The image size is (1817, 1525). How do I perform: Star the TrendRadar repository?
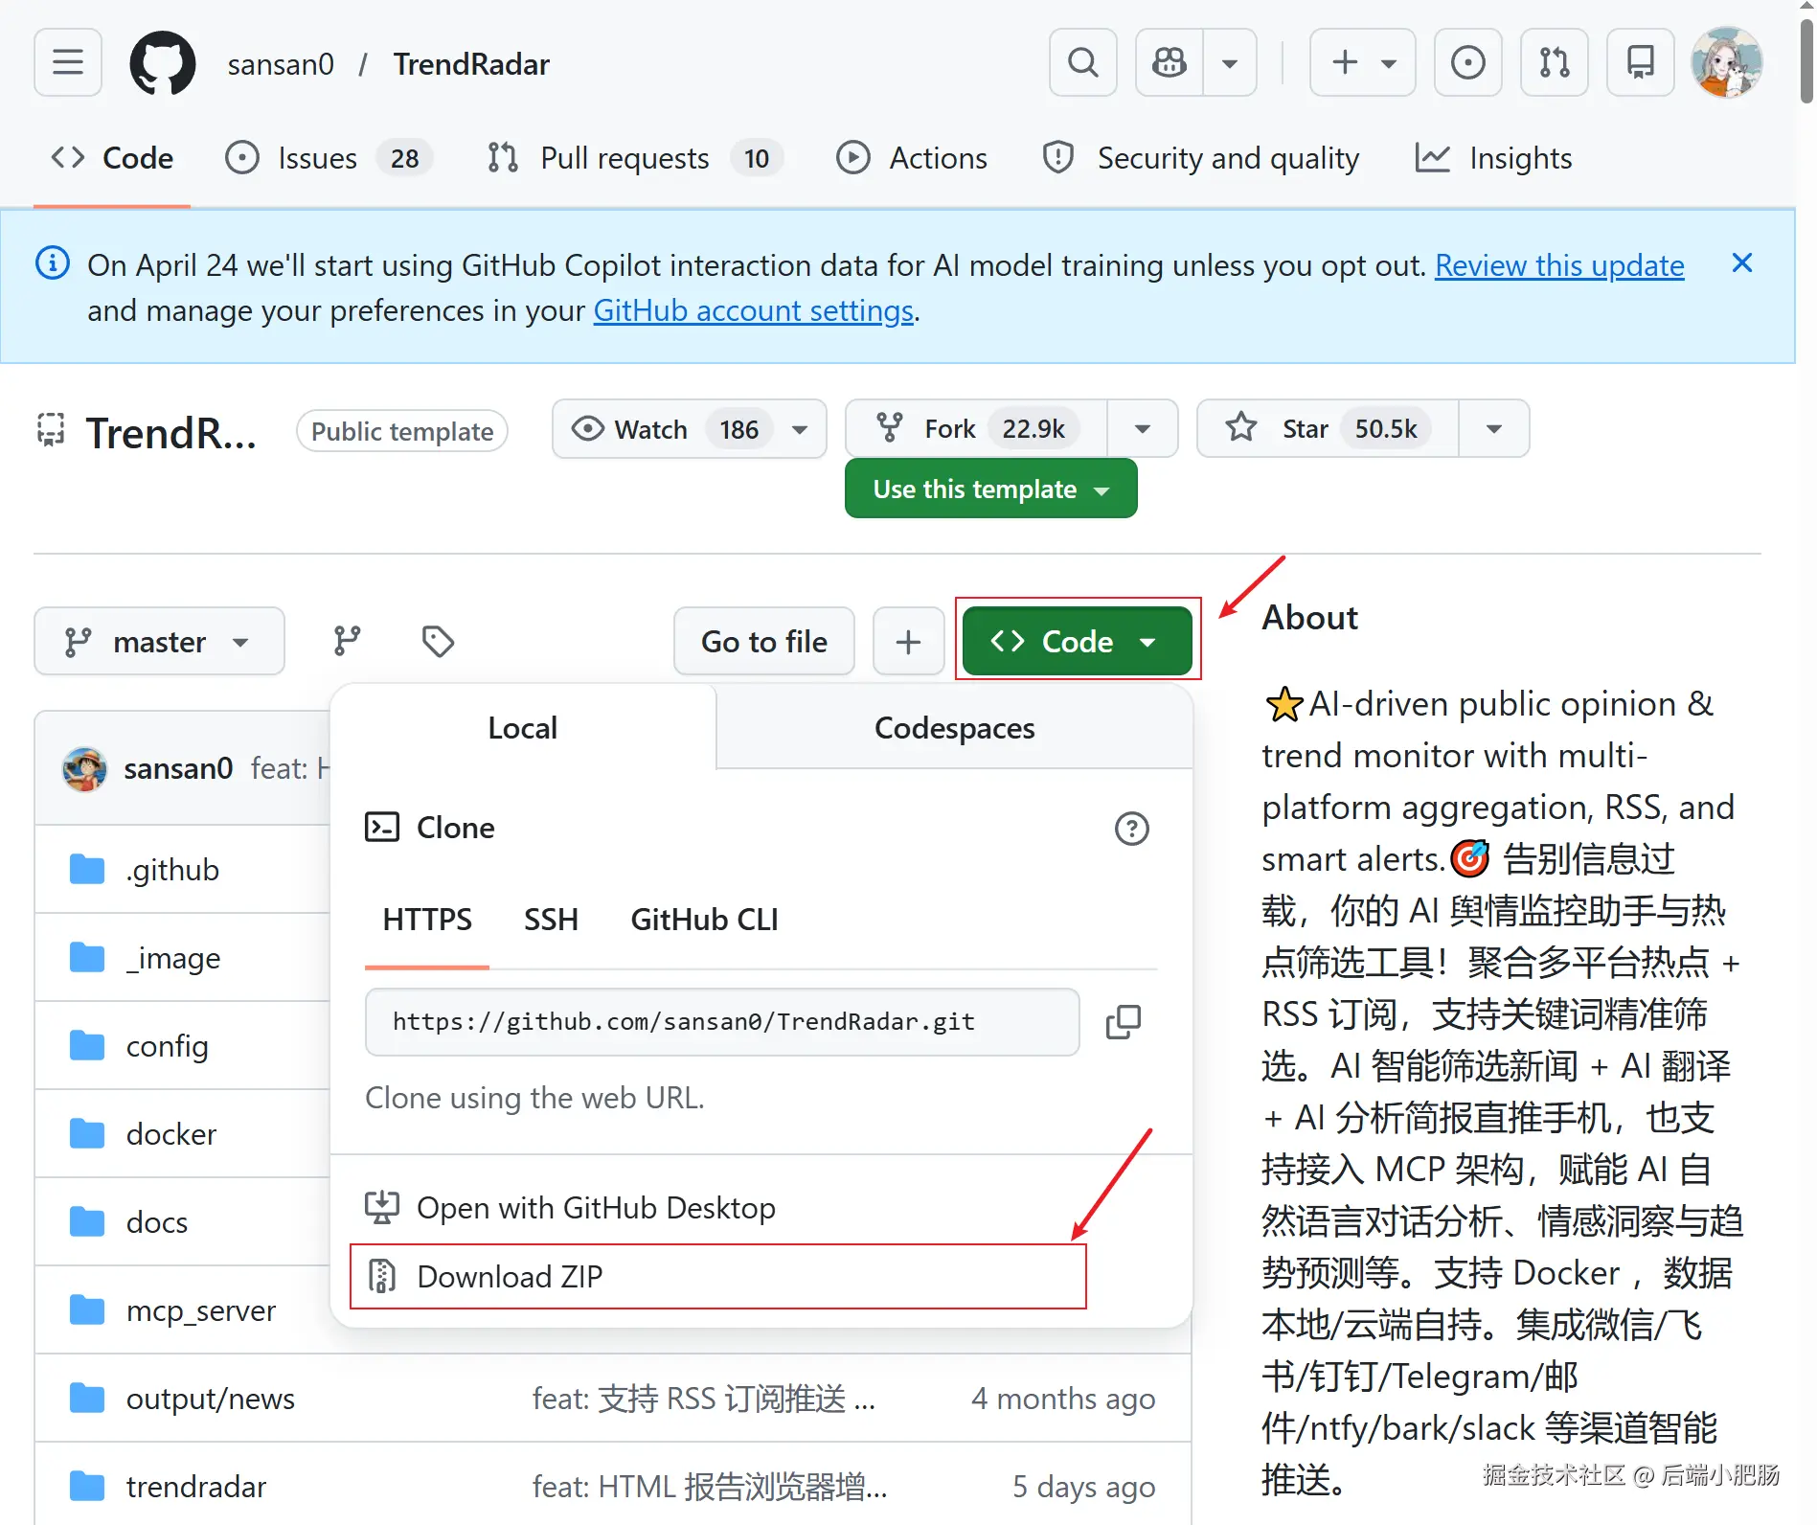1328,429
